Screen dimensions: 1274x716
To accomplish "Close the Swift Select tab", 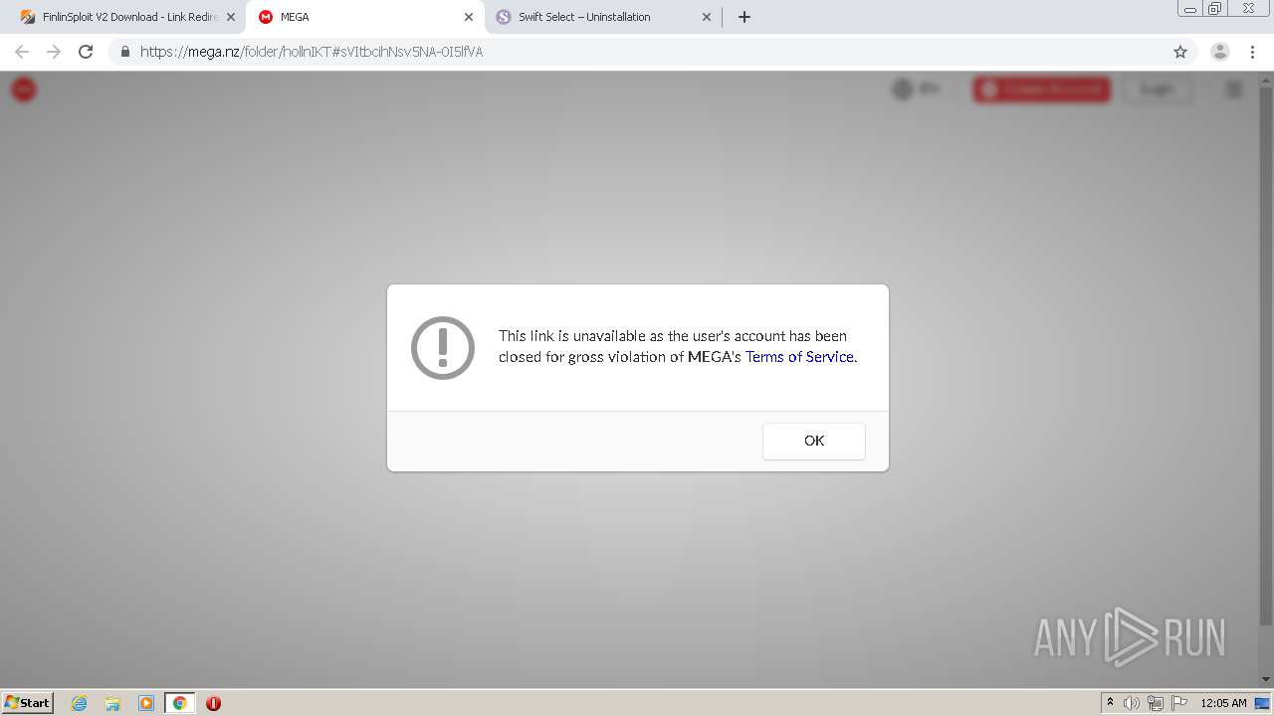I will point(707,17).
